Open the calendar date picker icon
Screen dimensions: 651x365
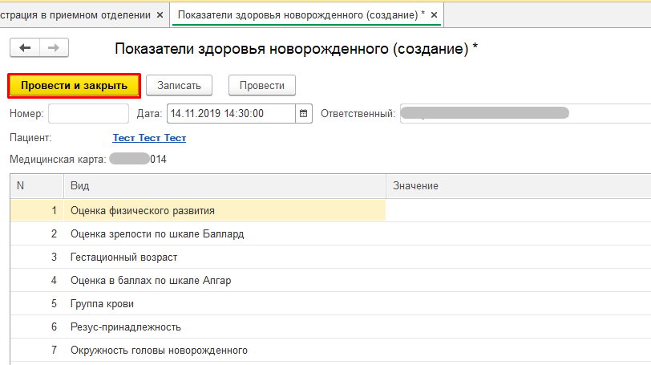tap(304, 114)
